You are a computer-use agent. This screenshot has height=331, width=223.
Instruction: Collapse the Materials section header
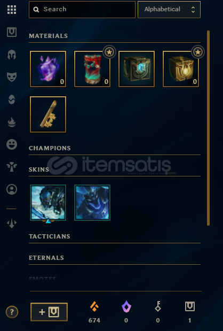(x=48, y=36)
